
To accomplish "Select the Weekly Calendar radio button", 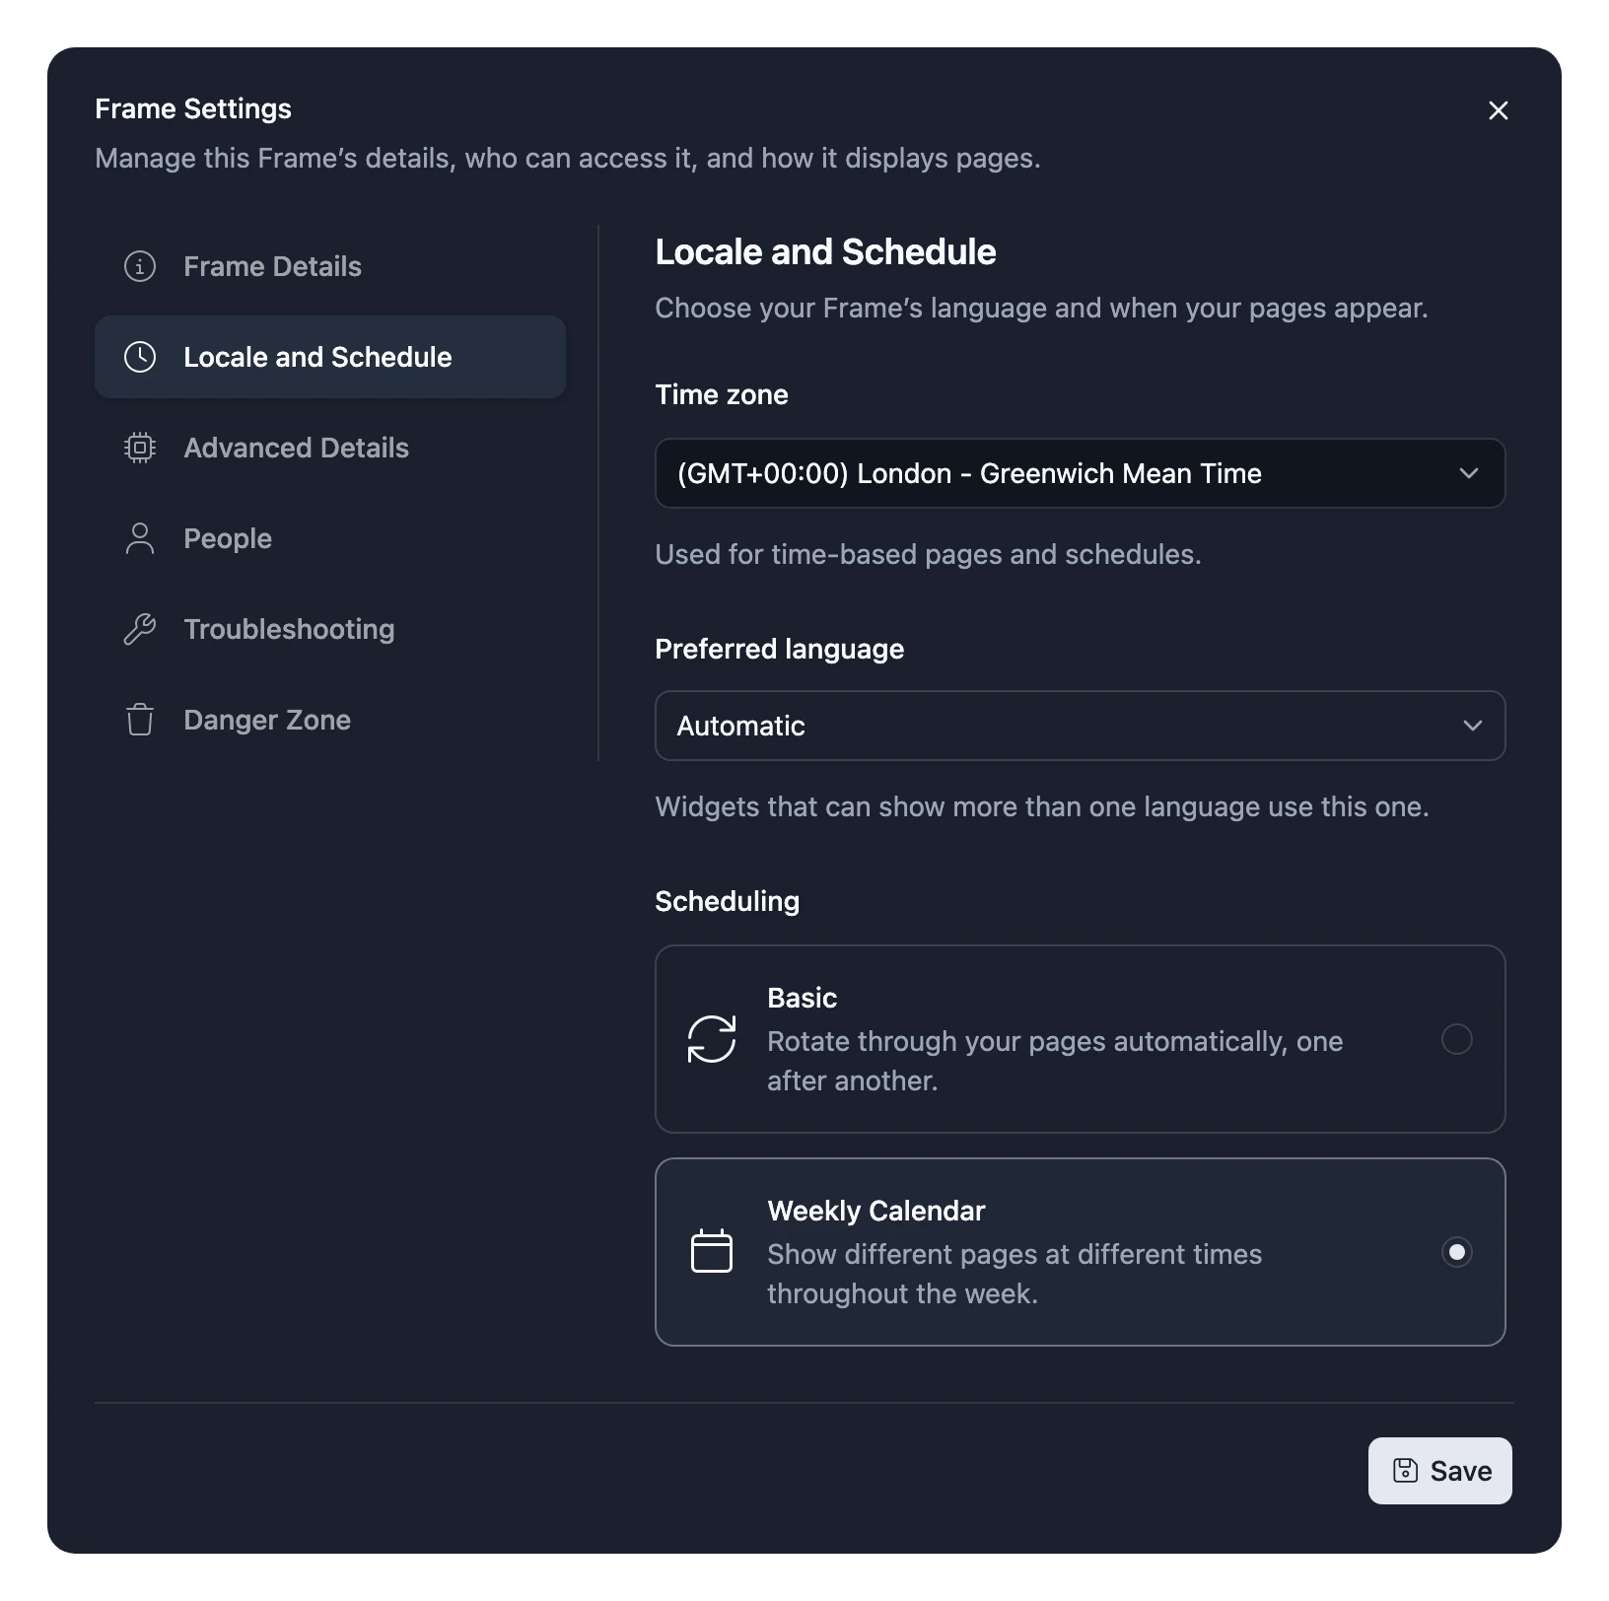I will (x=1457, y=1252).
